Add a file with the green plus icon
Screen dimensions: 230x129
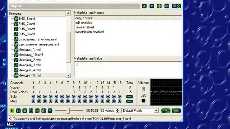[x=159, y=6]
